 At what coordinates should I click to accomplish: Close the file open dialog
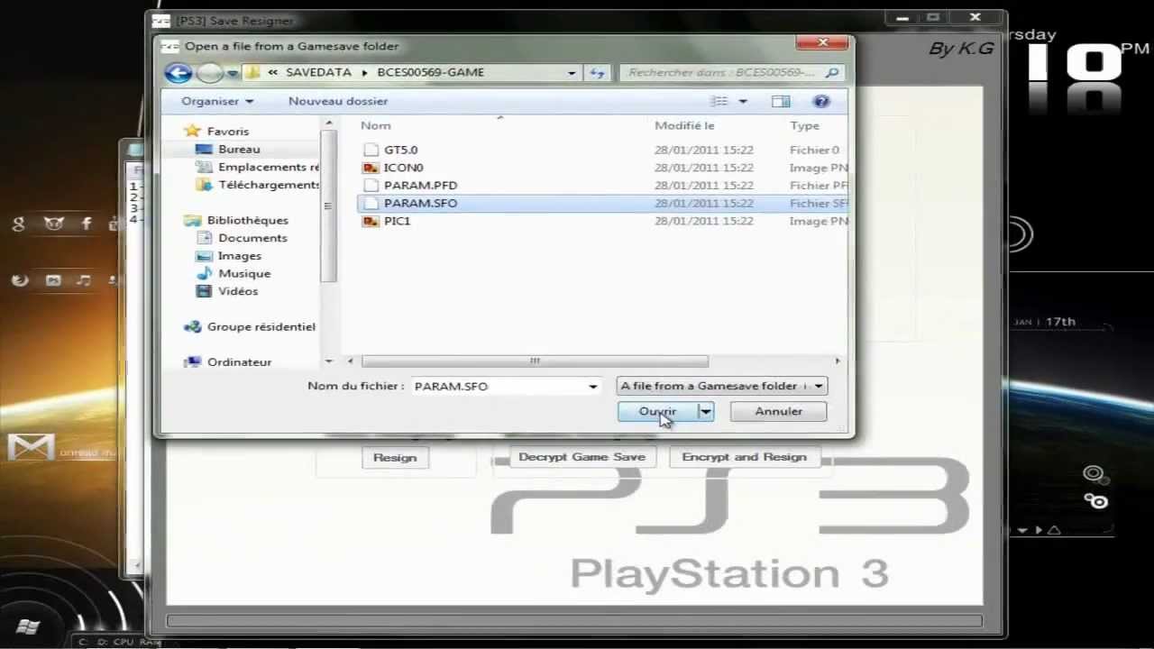tap(823, 42)
